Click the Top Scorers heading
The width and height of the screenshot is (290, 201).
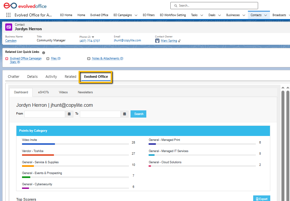coord(26,199)
